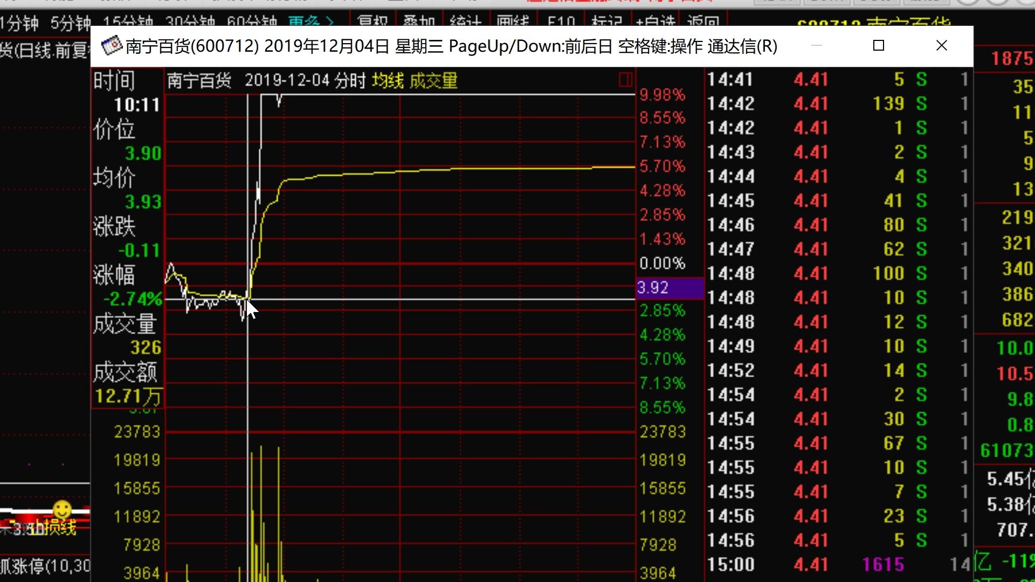Screen dimensions: 1035x582
Task: Click 2019-12-04 分时 chart header text
Action: 305,81
